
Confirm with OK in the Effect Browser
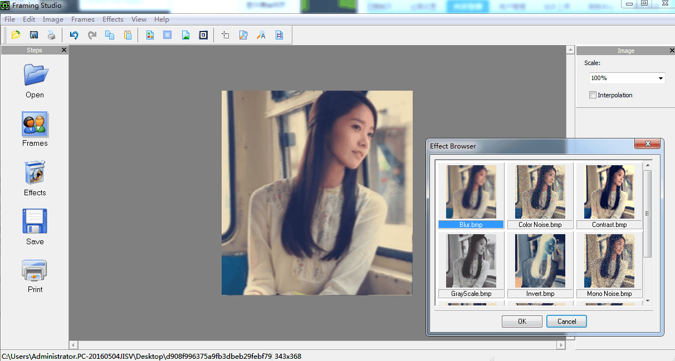(521, 321)
